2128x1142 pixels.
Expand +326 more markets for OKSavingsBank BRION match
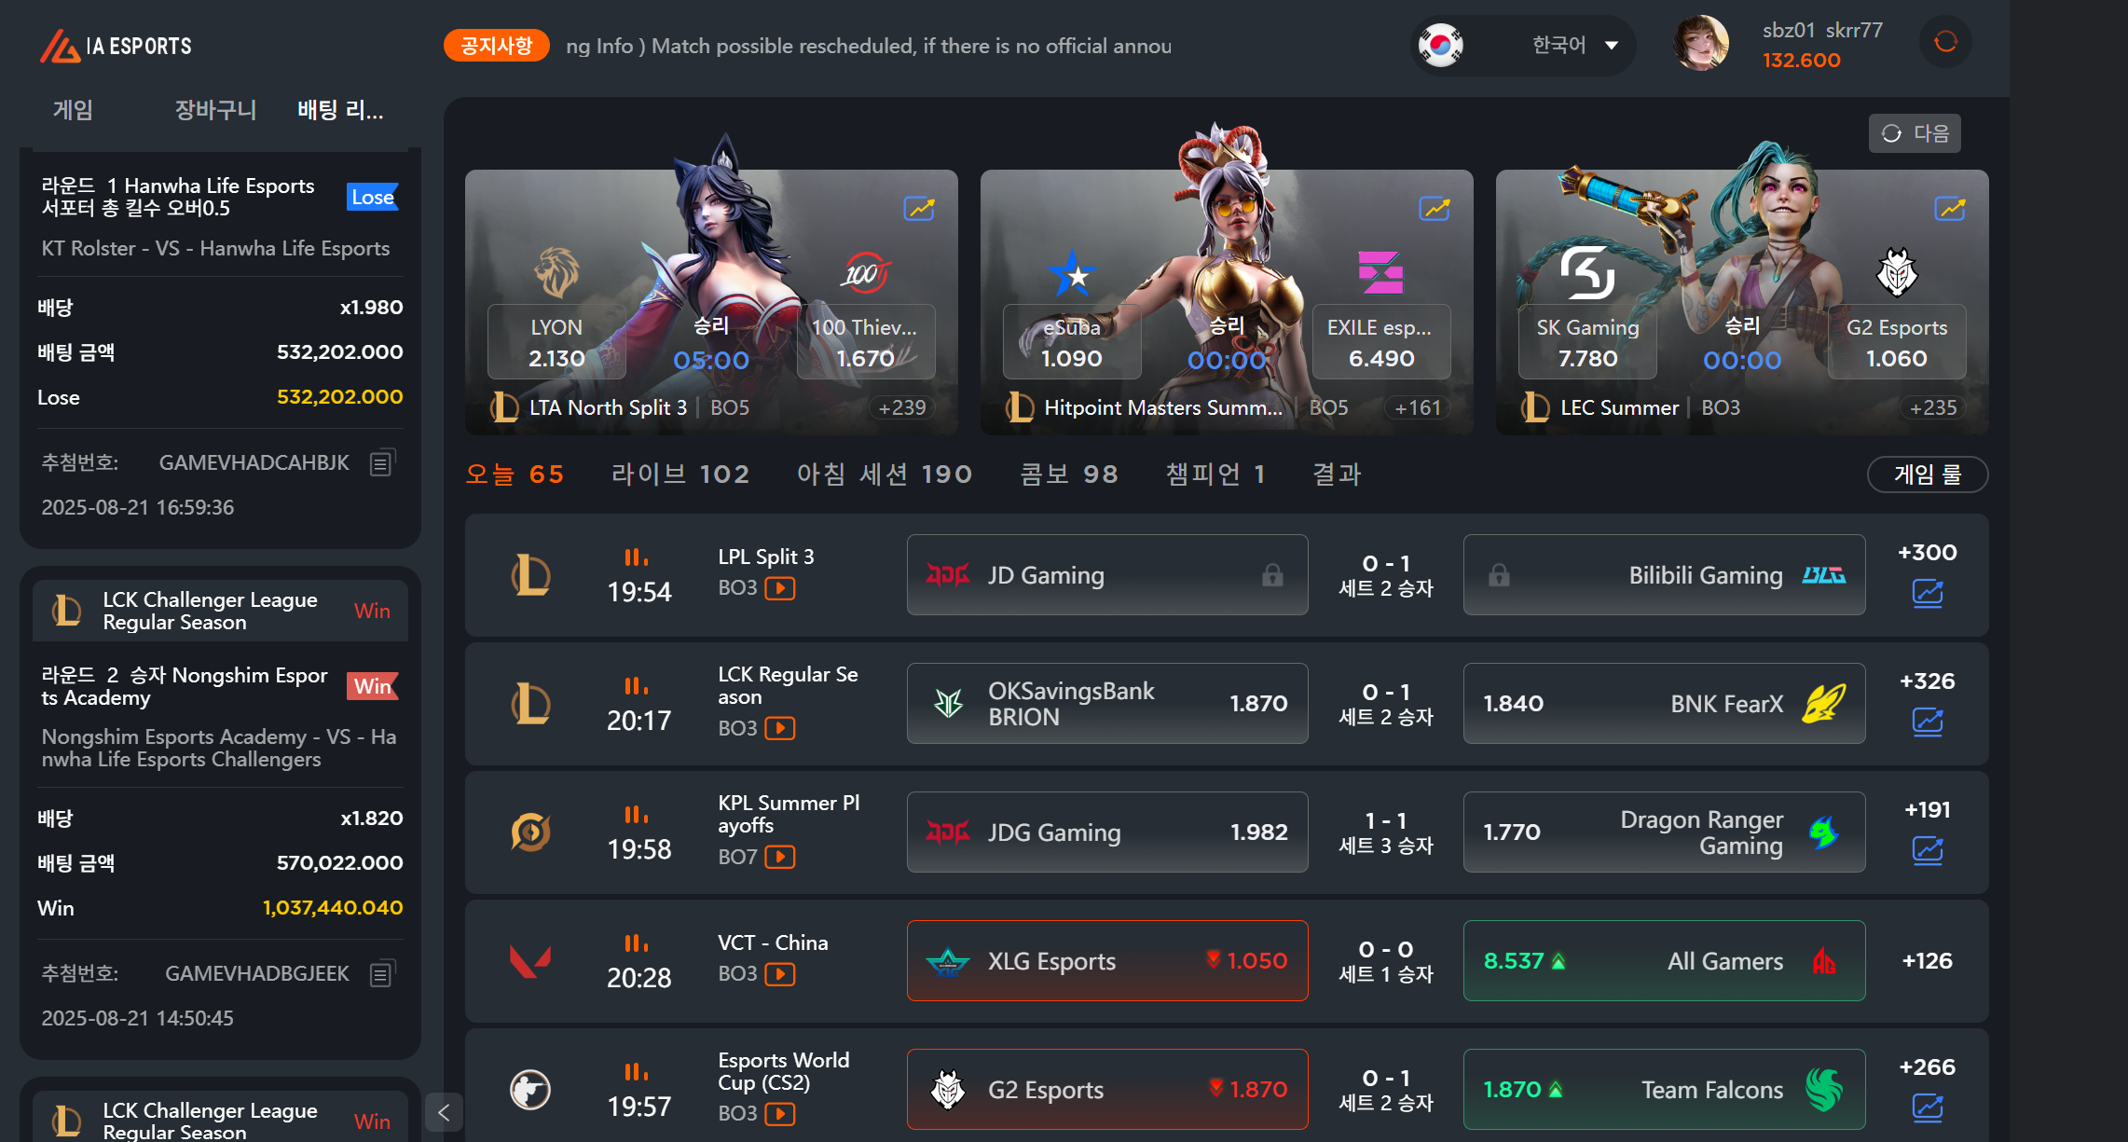1928,681
